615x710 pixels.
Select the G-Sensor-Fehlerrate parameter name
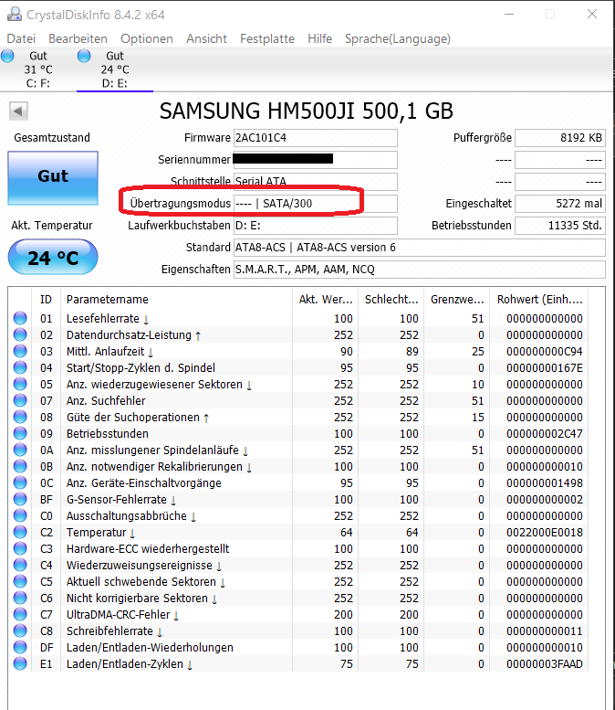point(121,500)
